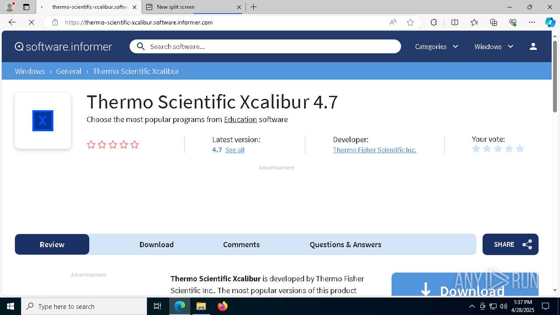Select the Review tab

coord(52,245)
